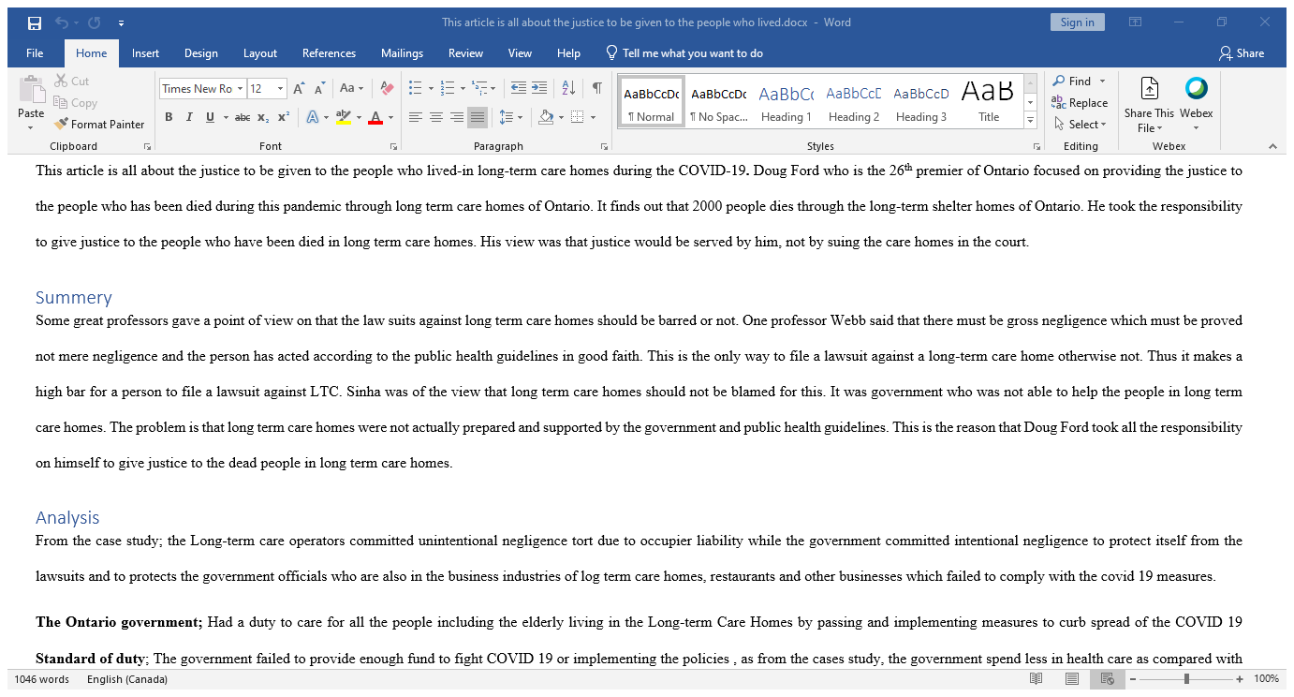Click the sort icon in Paragraph group

click(x=567, y=86)
